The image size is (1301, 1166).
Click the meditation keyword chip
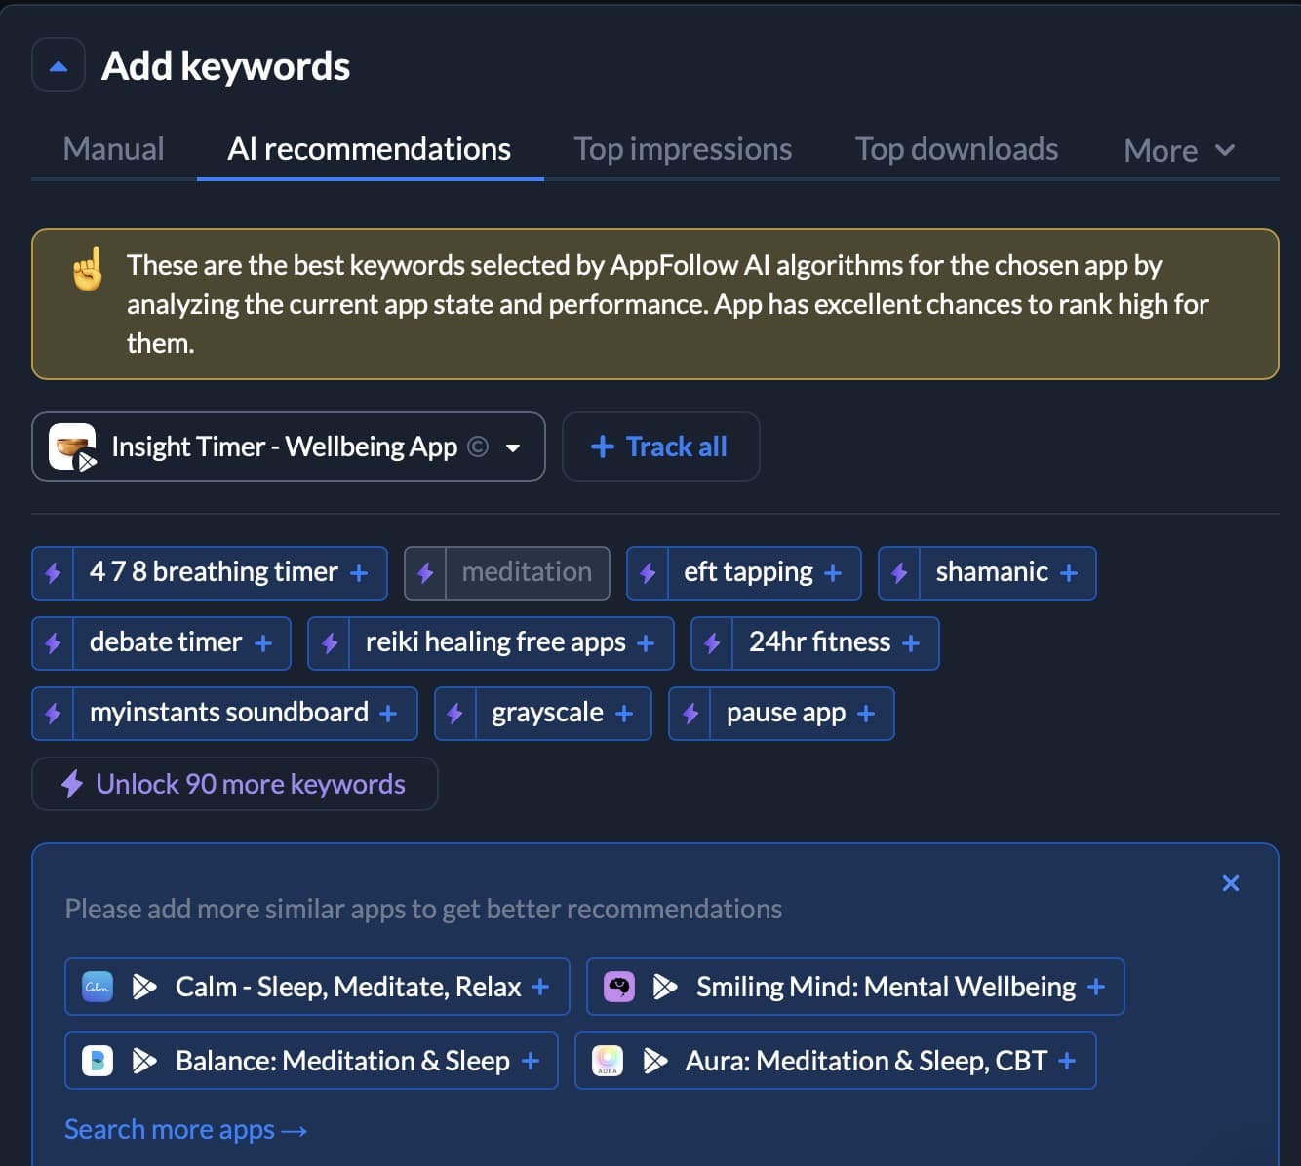(x=507, y=573)
